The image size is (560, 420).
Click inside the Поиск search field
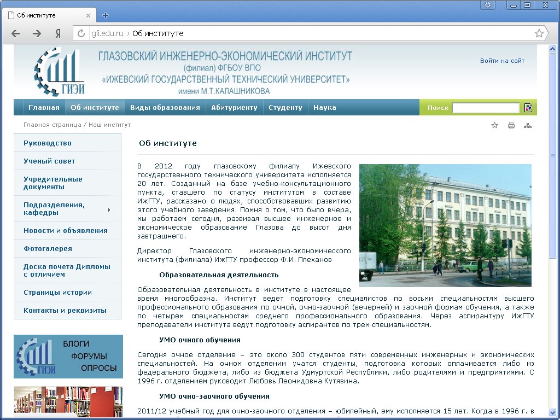coord(486,108)
